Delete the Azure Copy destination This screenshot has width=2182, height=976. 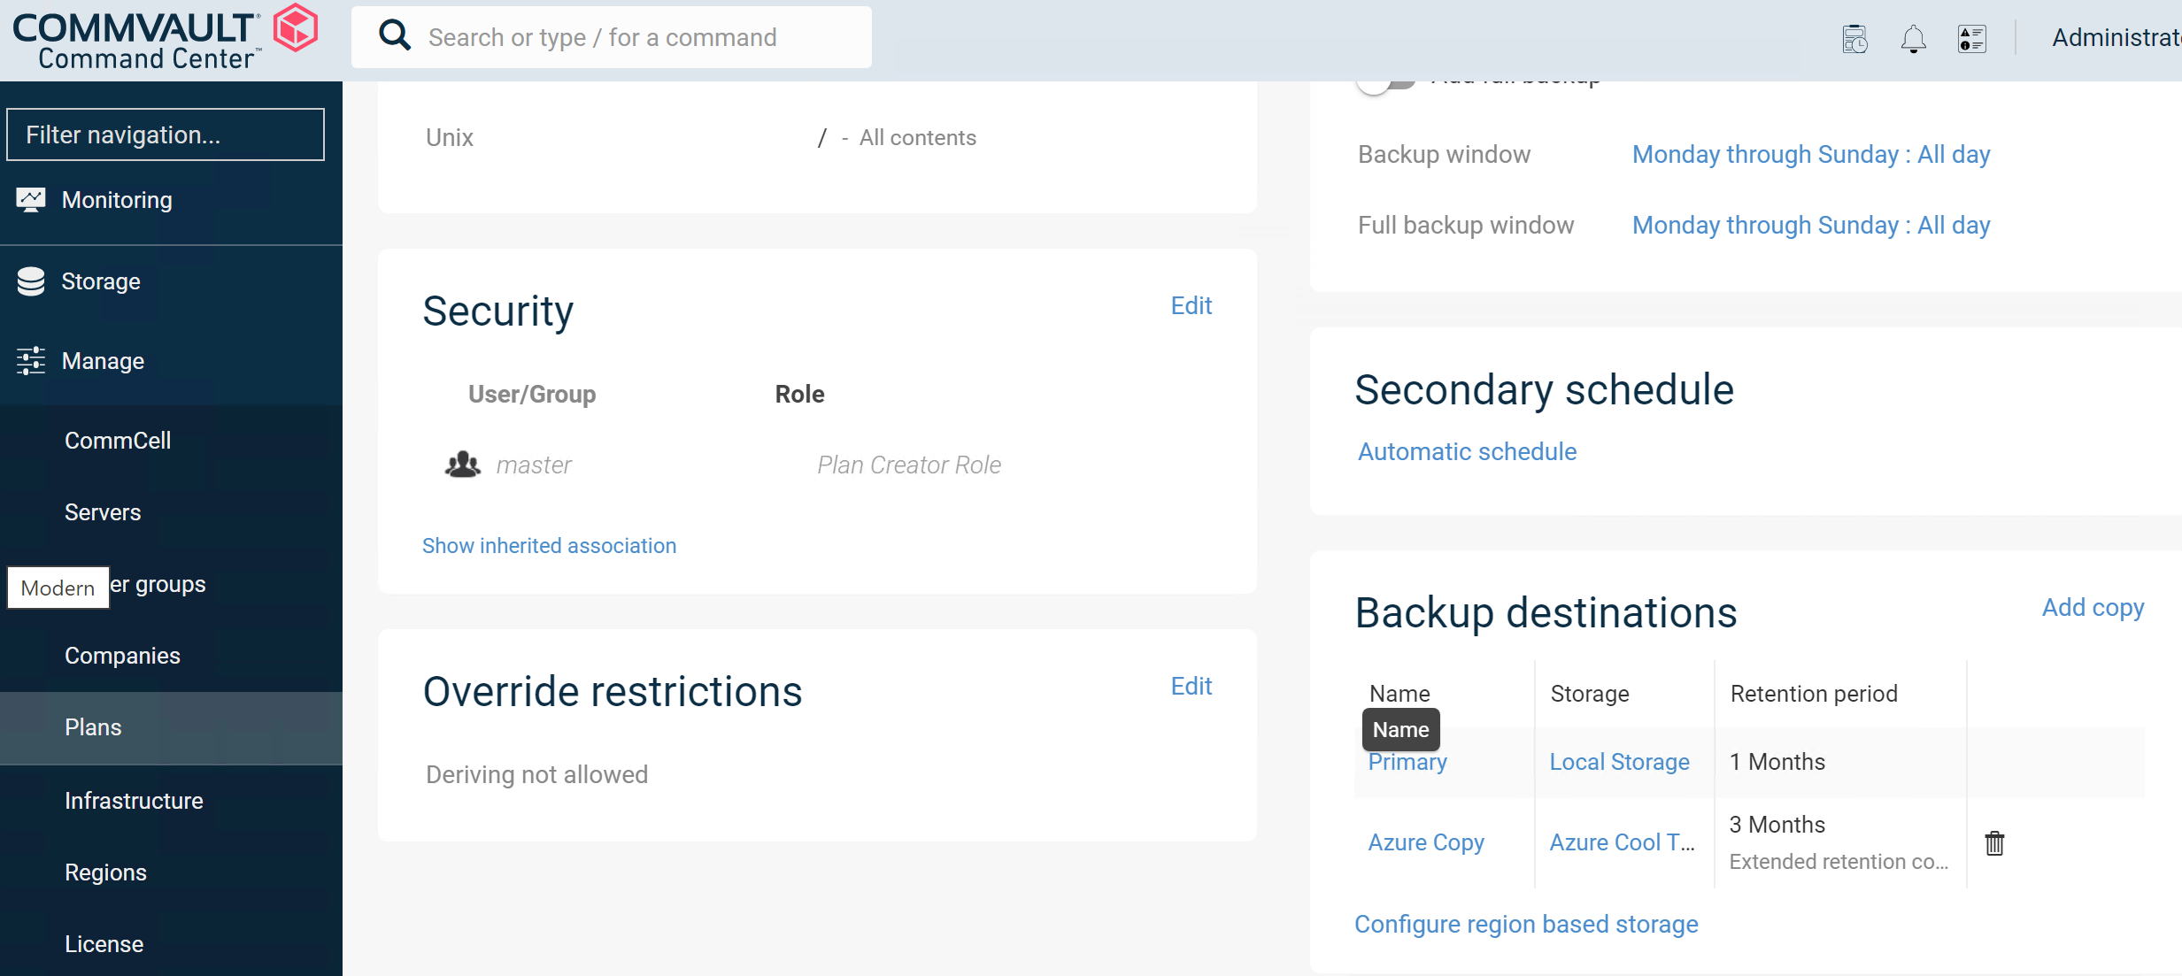[1993, 842]
